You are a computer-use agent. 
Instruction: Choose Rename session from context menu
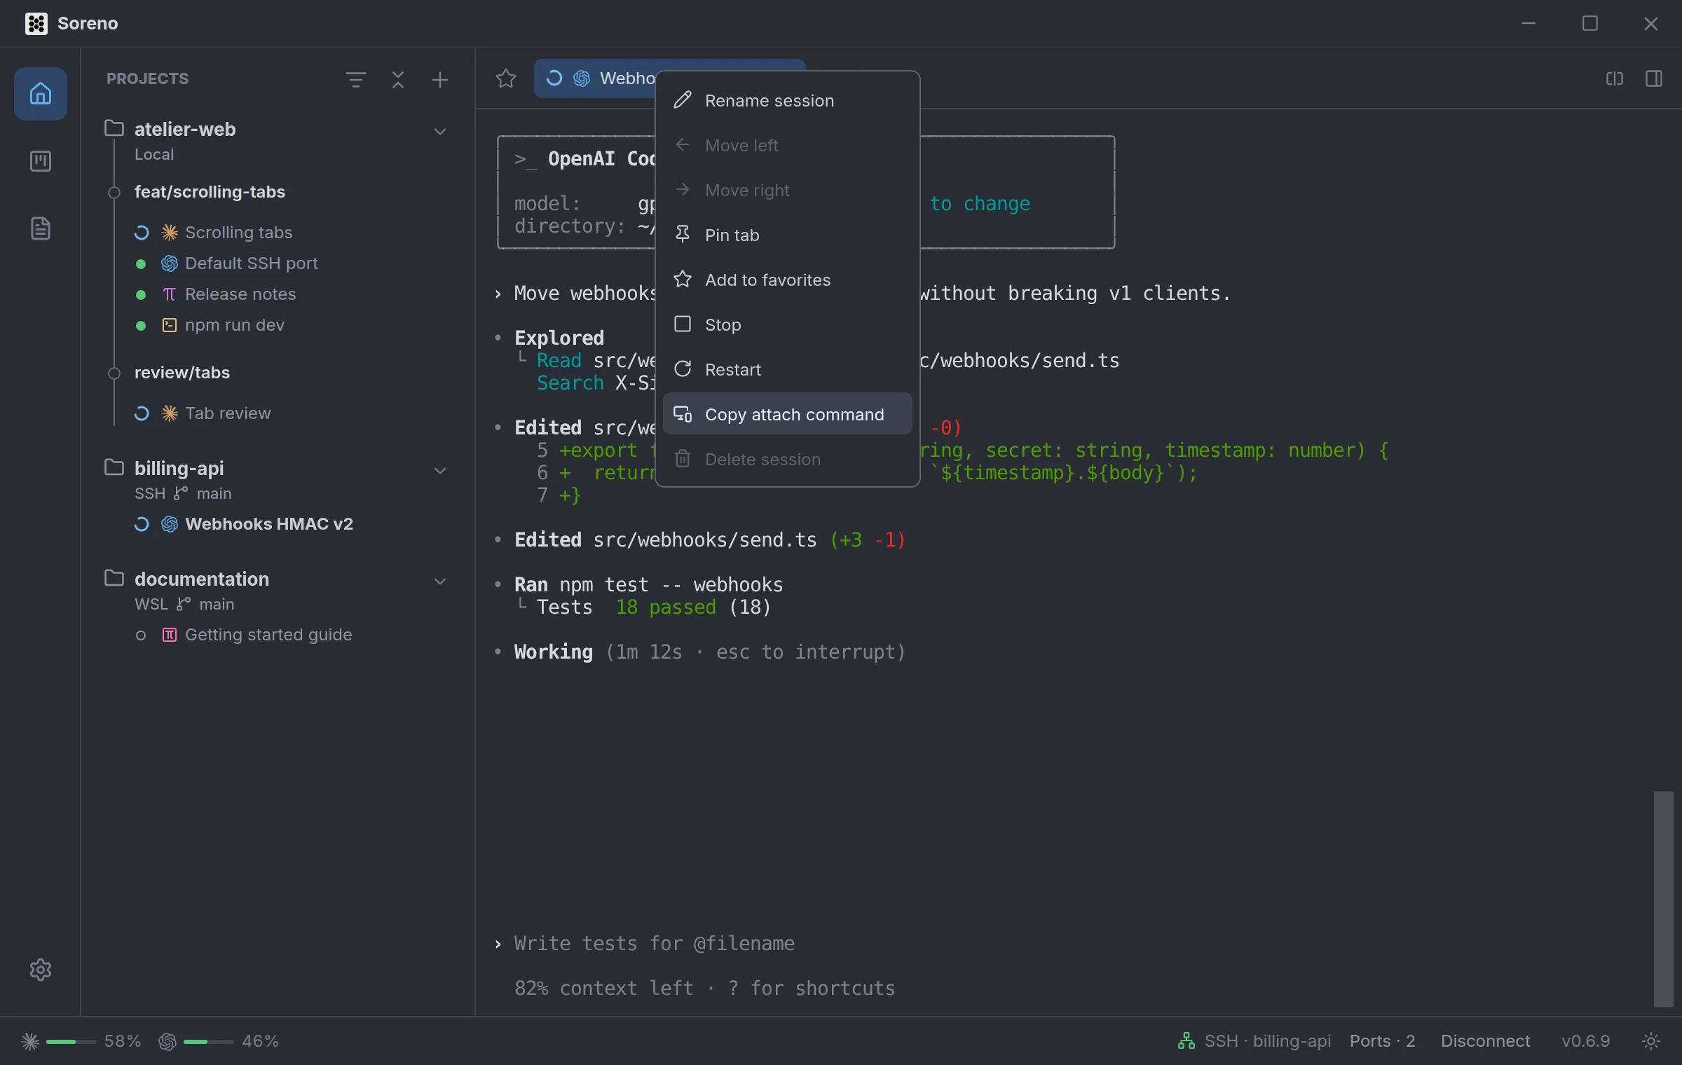tap(787, 100)
